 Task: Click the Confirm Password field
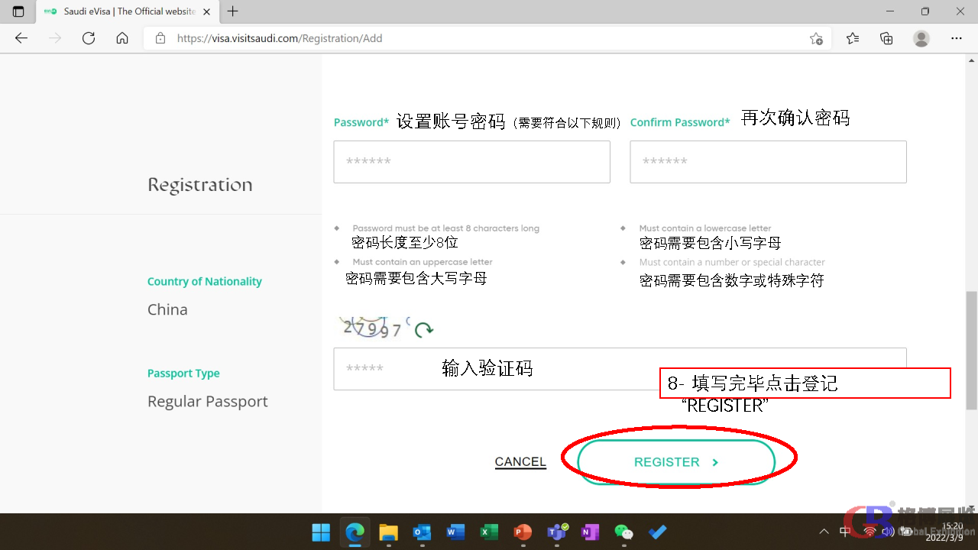[x=768, y=162]
